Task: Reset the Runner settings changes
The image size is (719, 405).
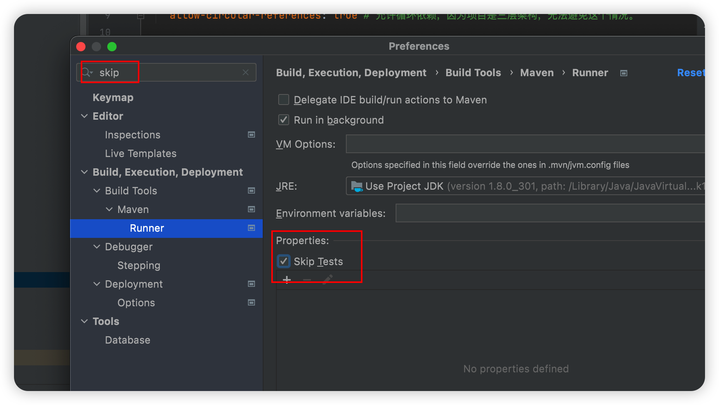Action: (691, 73)
